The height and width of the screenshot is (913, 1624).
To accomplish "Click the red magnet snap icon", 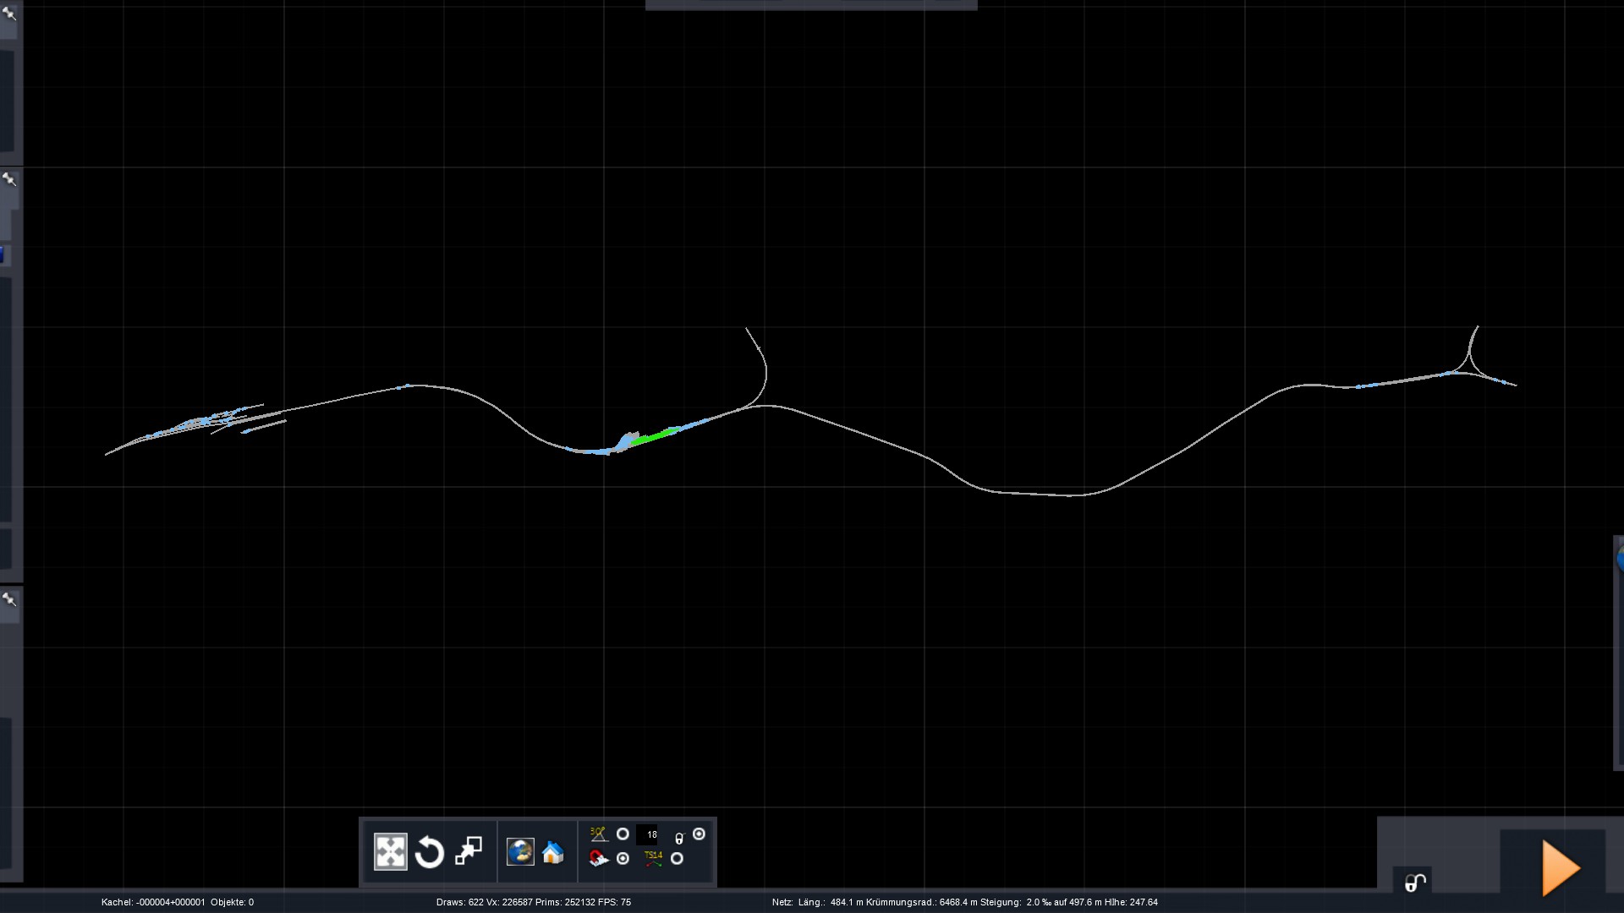I will pos(598,859).
